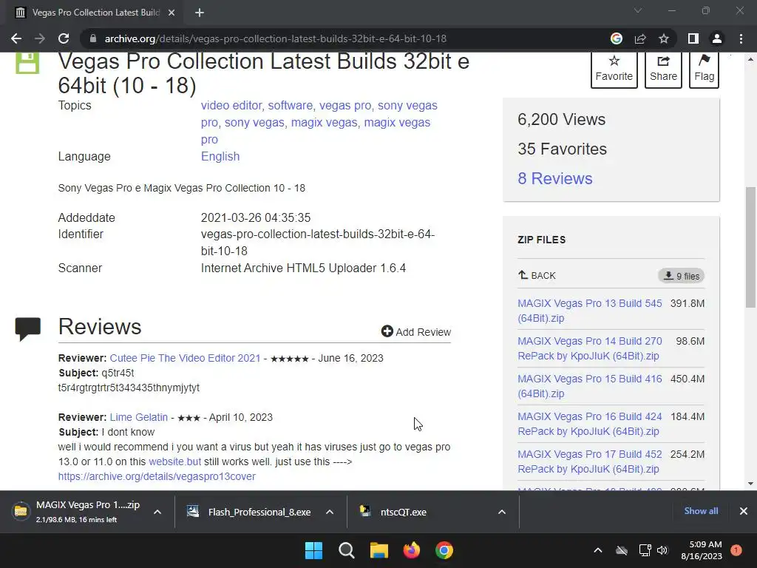Click the scrollbar down arrow
The height and width of the screenshot is (568, 757).
(x=750, y=484)
